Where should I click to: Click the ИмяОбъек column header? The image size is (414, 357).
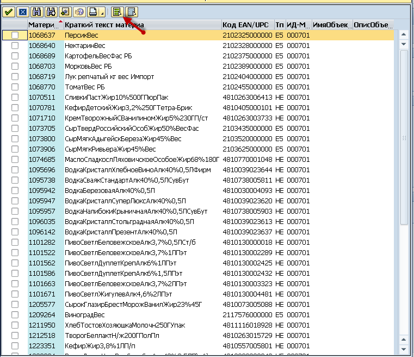[332, 25]
